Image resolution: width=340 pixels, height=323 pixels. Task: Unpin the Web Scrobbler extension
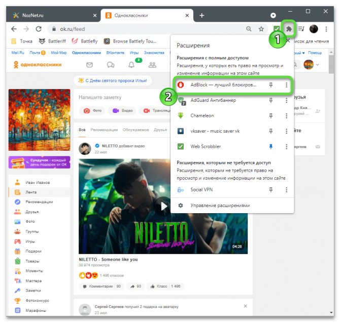pos(271,146)
